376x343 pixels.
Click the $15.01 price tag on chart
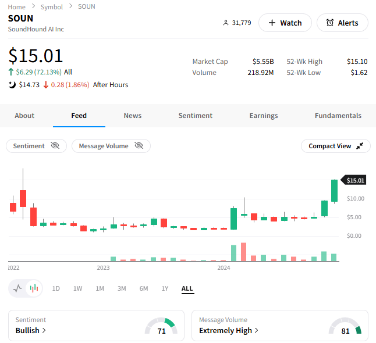tap(353, 180)
